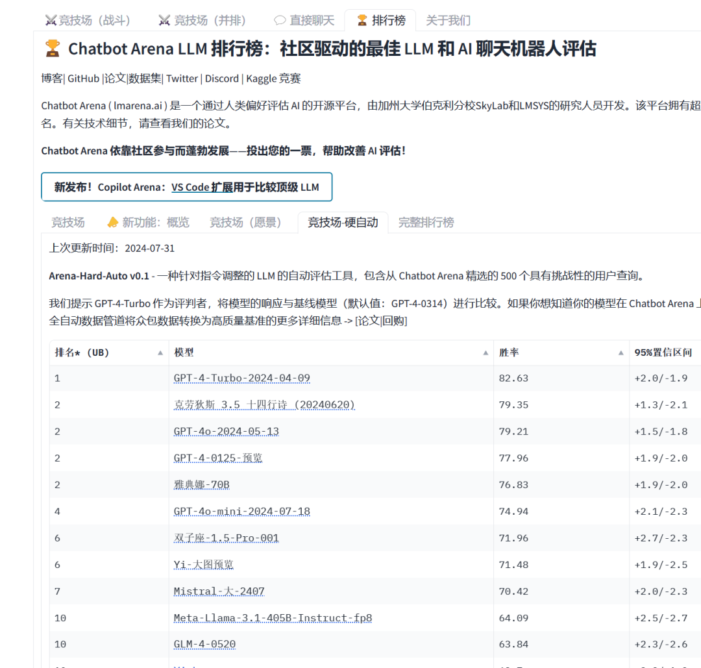
Task: Open the 完整排行榜 sub-tab
Action: click(426, 222)
